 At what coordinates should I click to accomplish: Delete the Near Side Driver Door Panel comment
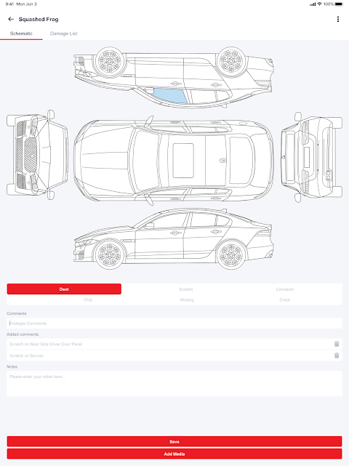coord(337,344)
